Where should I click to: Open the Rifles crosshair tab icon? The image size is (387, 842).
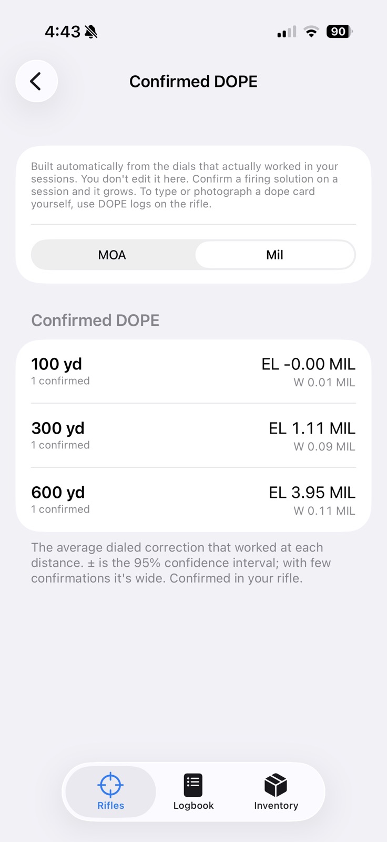point(110,785)
